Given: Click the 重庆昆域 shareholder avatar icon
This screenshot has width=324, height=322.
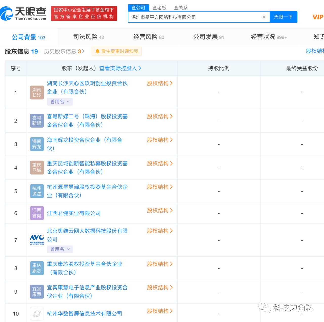Looking at the screenshot, I should tap(37, 168).
